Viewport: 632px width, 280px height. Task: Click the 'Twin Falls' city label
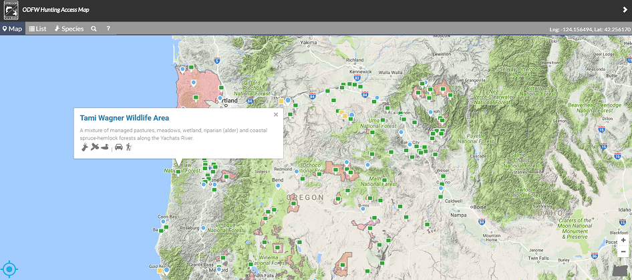pos(538,258)
